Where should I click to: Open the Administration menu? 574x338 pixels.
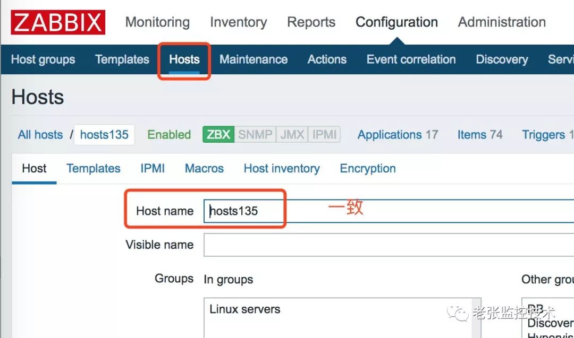click(501, 22)
